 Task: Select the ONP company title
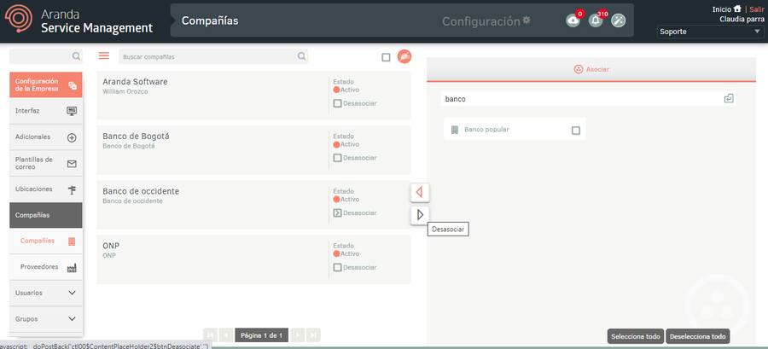click(109, 246)
